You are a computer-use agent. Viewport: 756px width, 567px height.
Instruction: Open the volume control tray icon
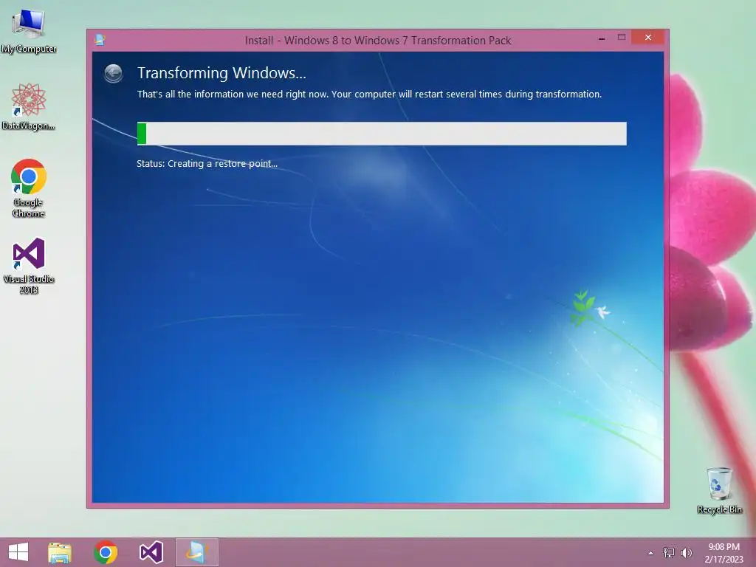coord(687,553)
